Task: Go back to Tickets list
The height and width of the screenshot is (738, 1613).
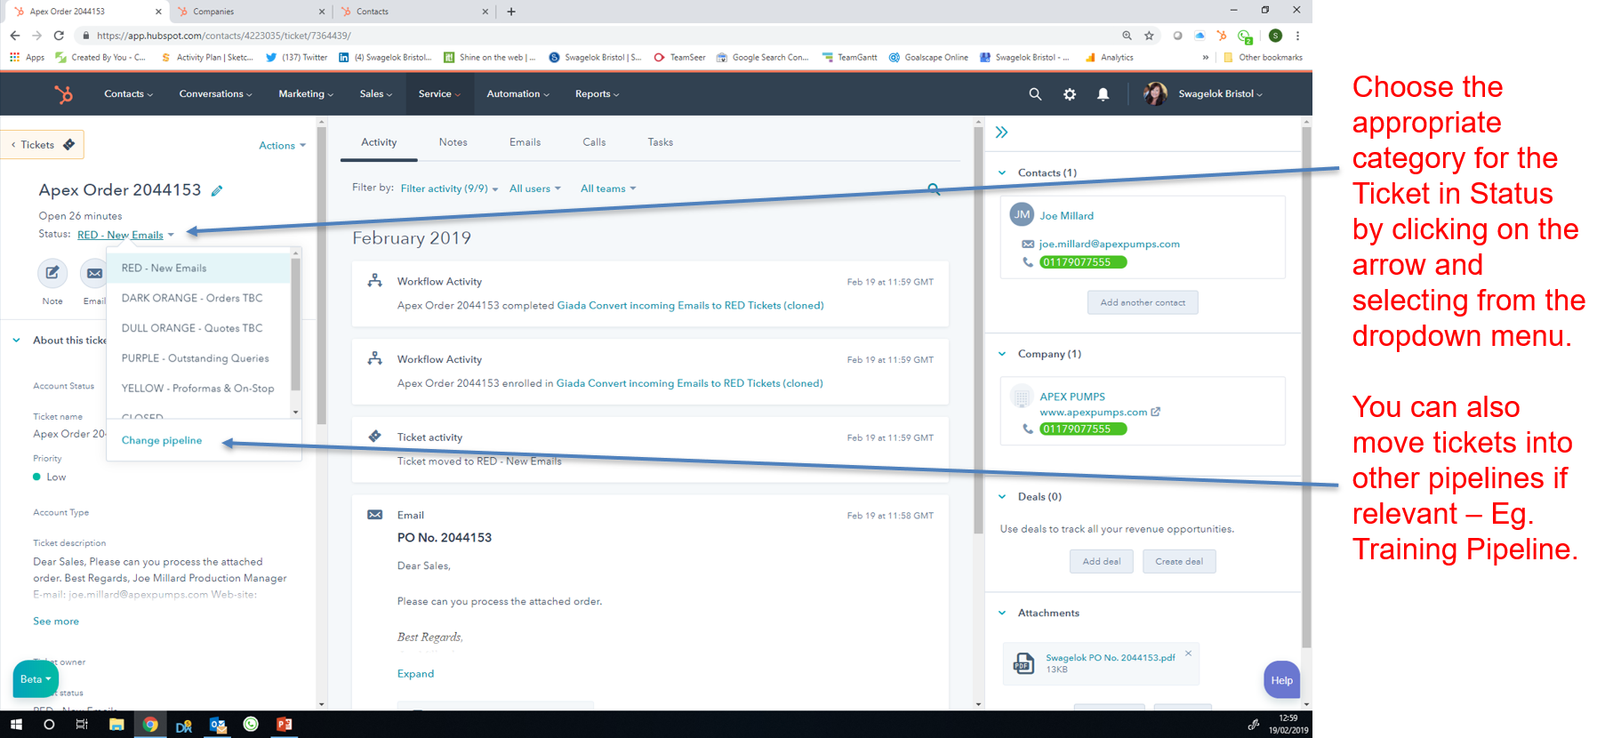Action: coord(43,145)
